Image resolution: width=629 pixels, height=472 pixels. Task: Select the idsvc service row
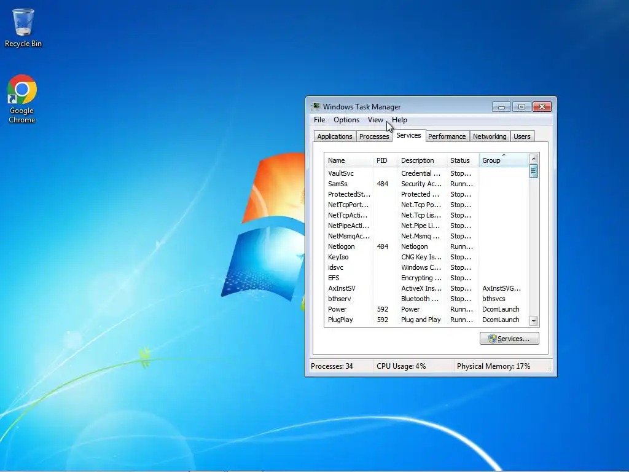pyautogui.click(x=426, y=267)
